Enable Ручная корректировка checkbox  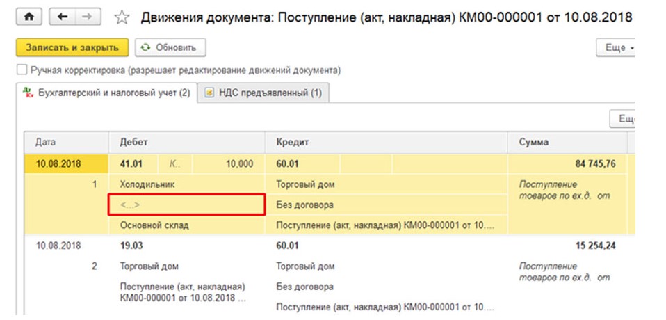(22, 70)
